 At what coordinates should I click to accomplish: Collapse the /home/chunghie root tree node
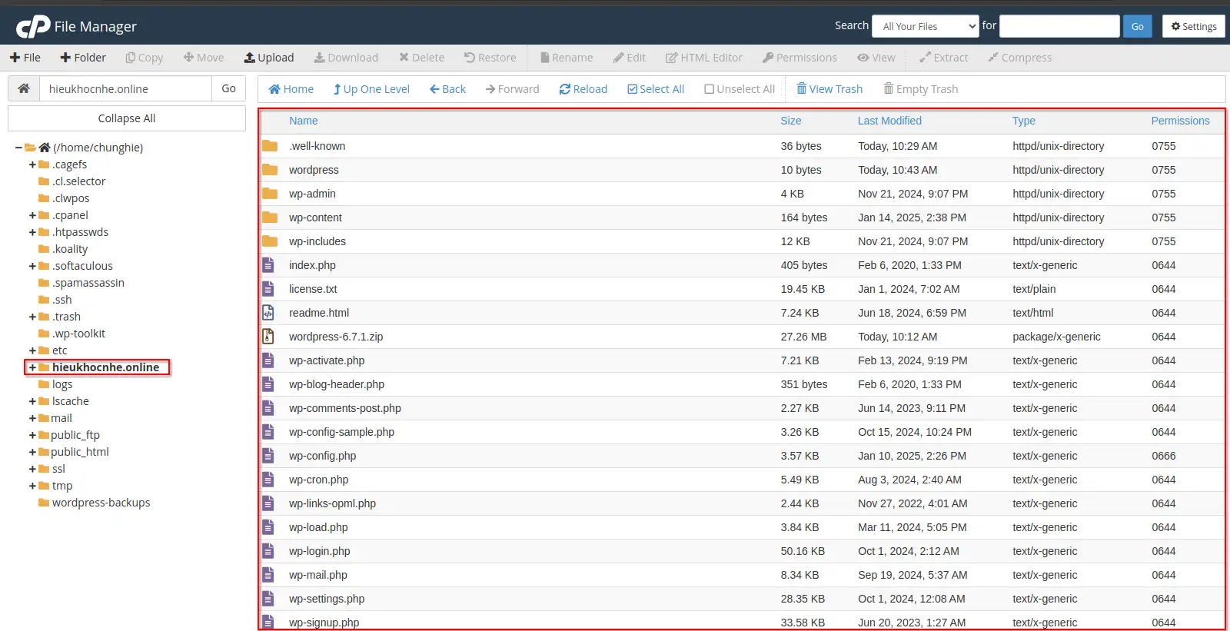18,148
